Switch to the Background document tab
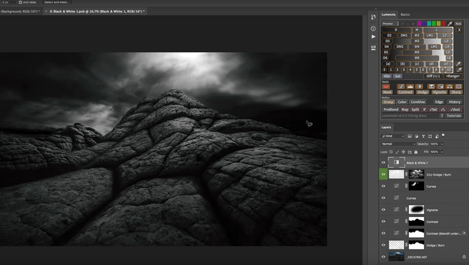This screenshot has width=469, height=265. pyautogui.click(x=20, y=11)
